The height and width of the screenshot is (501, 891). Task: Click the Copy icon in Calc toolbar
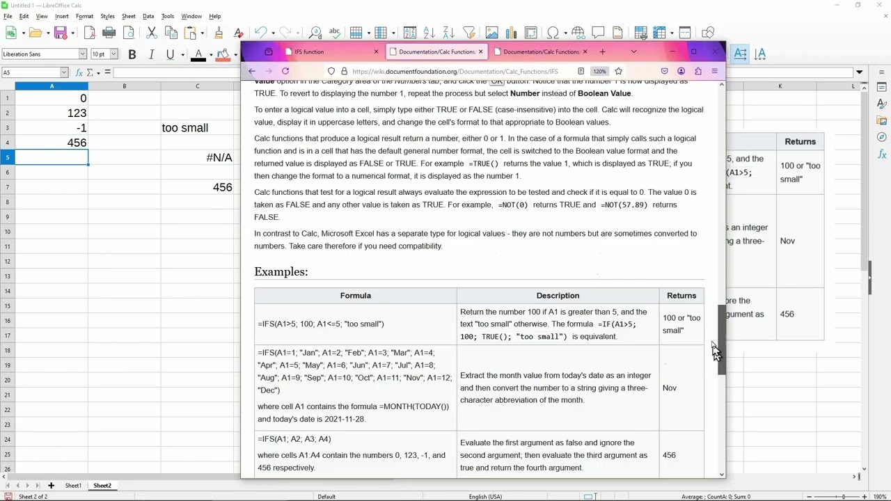(x=171, y=33)
